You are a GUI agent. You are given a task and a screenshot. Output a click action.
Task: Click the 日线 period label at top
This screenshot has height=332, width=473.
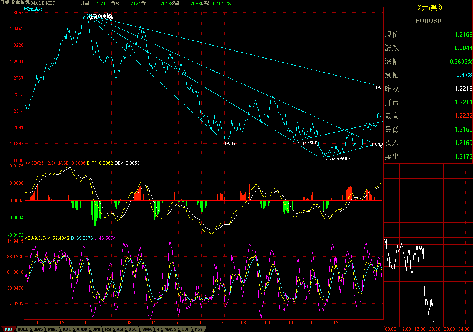(x=5, y=3)
